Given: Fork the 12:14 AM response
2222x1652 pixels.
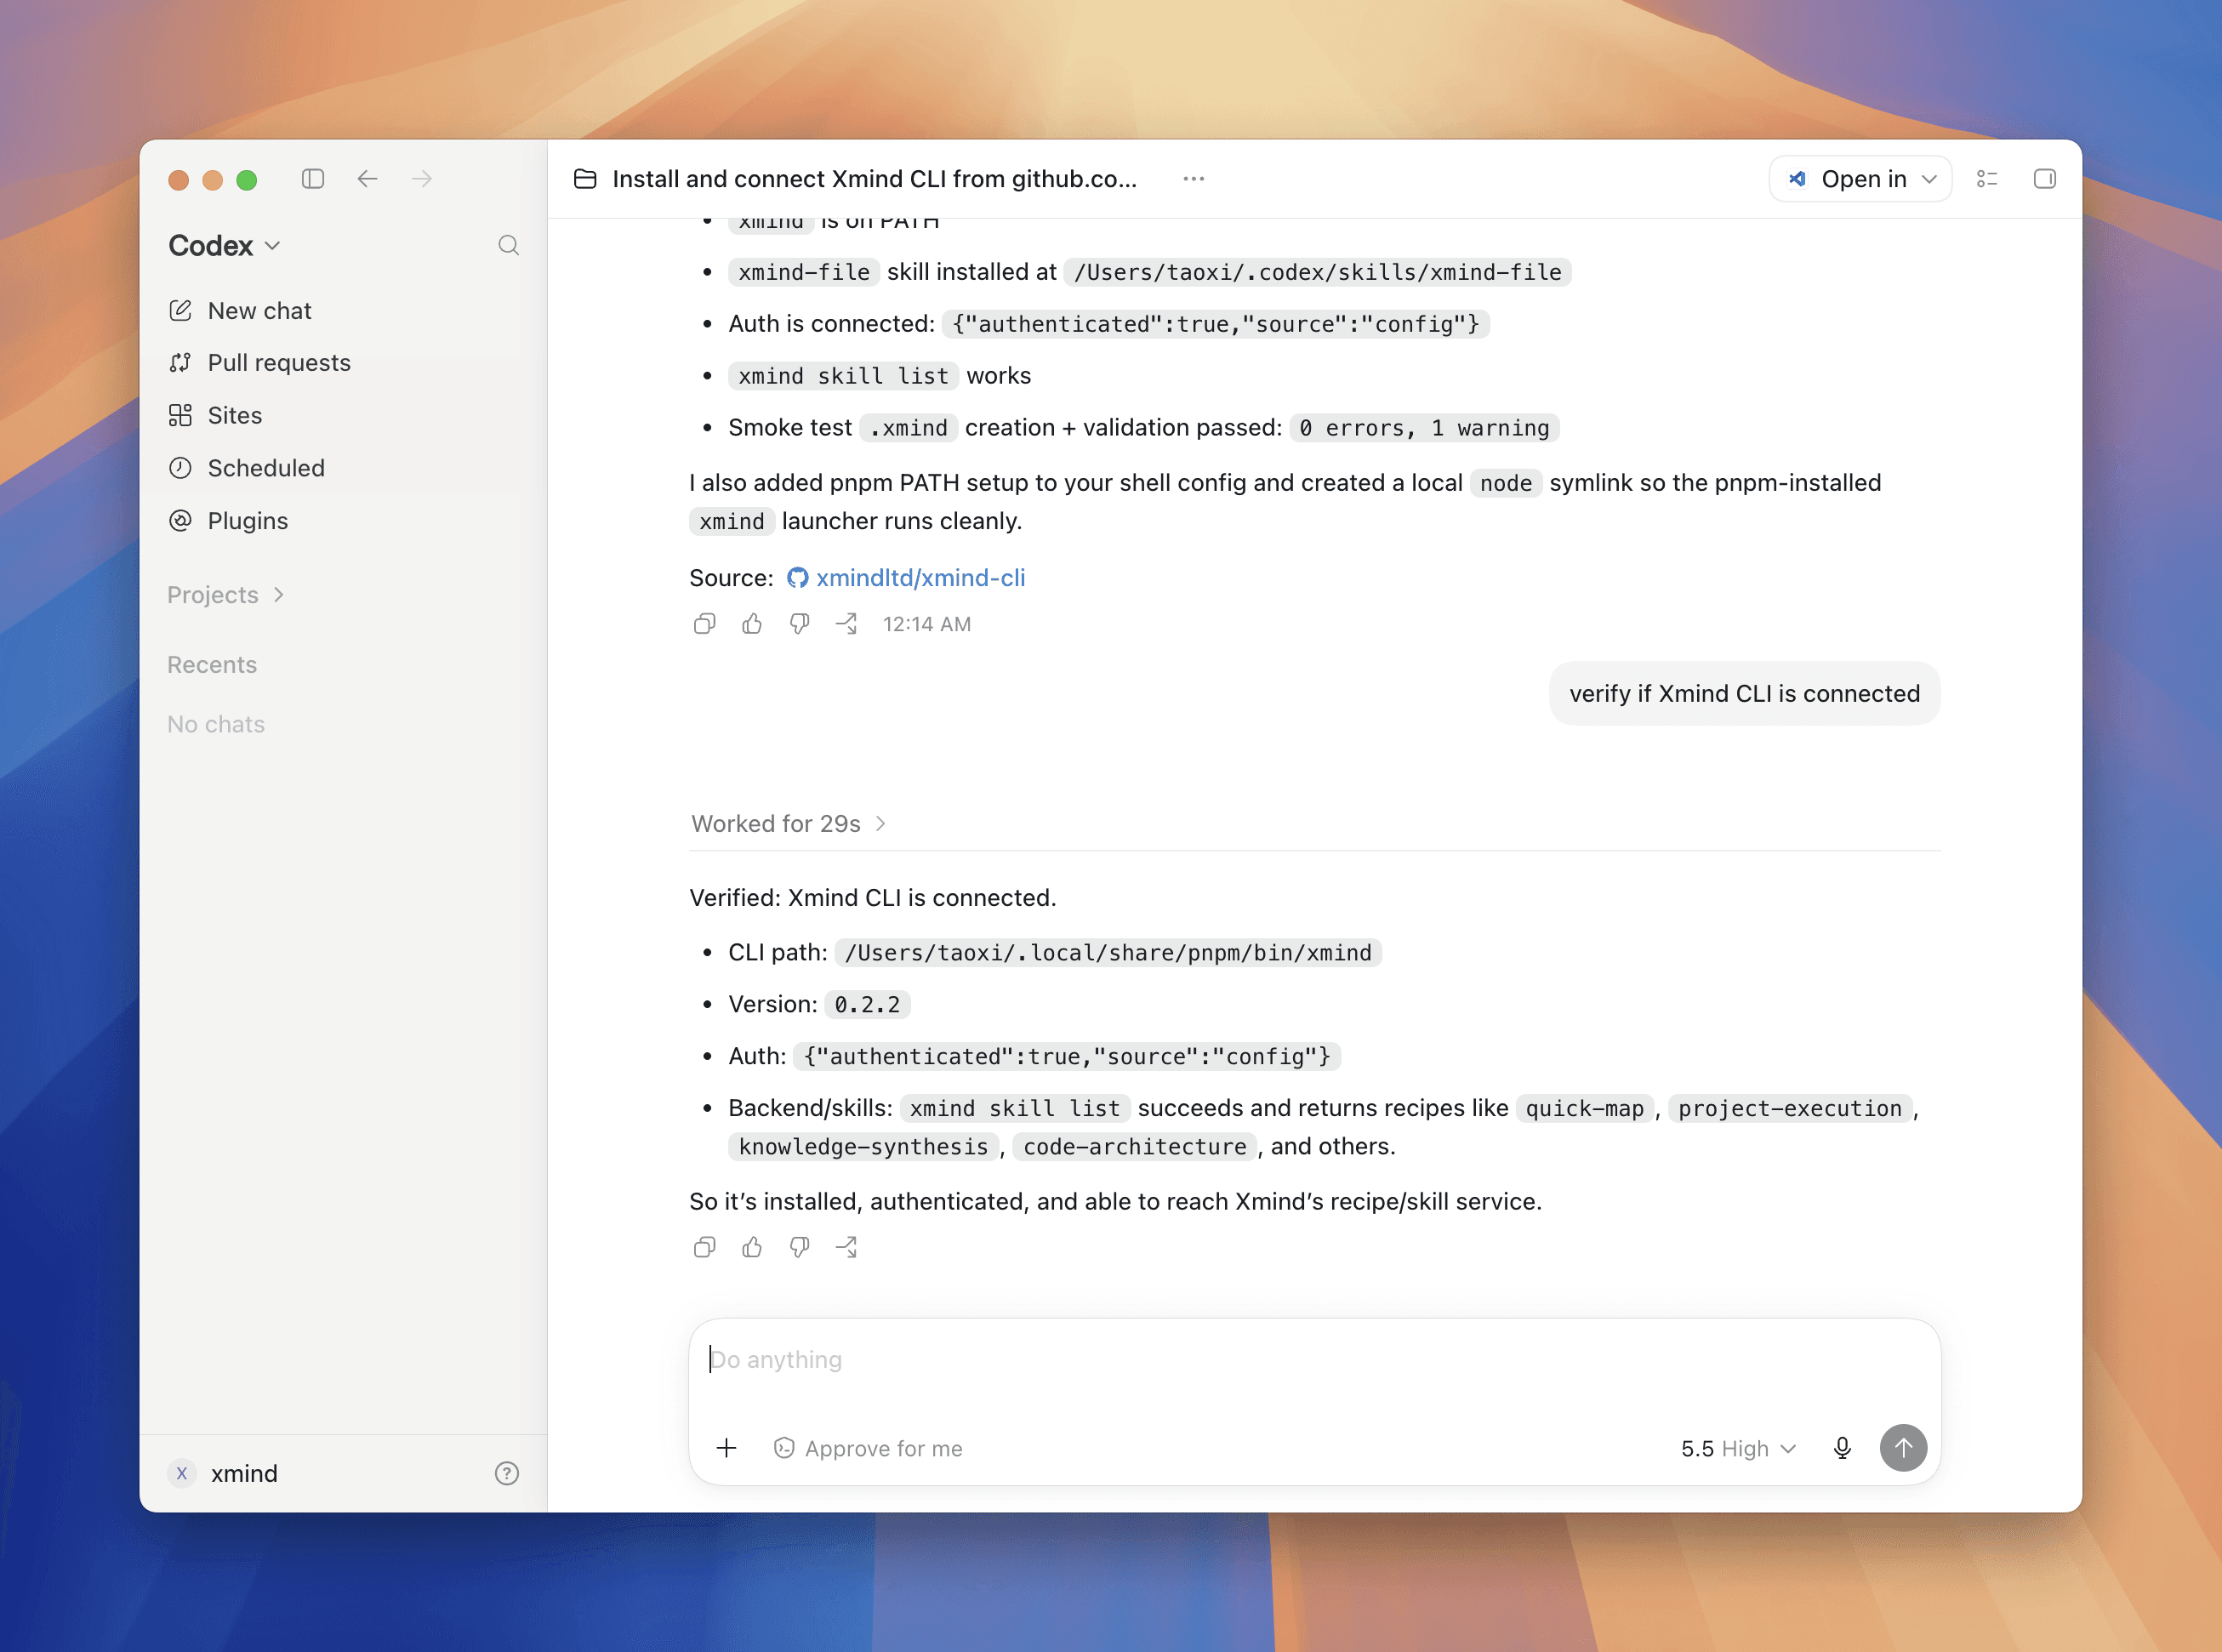Looking at the screenshot, I should [x=847, y=624].
